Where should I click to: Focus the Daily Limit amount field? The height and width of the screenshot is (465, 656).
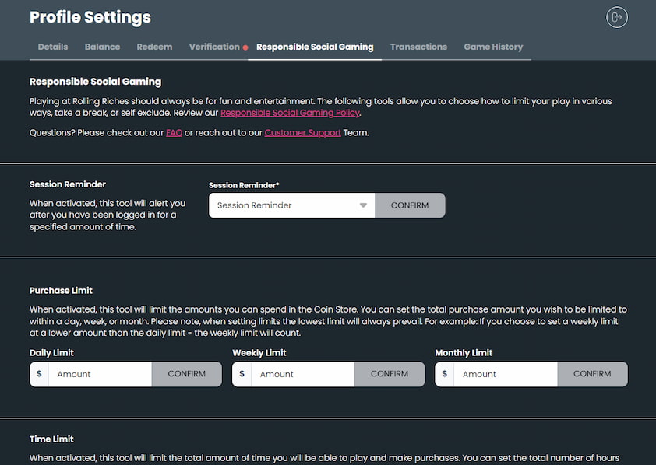point(101,374)
